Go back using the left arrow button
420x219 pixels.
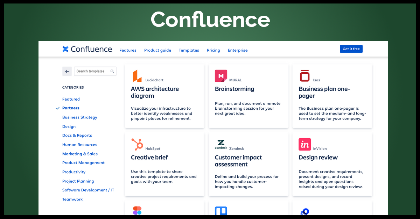pyautogui.click(x=67, y=71)
